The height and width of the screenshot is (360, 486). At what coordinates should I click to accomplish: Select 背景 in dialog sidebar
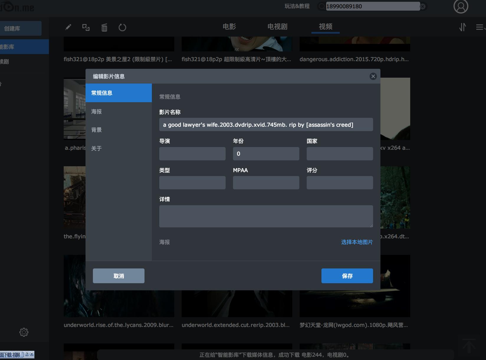96,130
